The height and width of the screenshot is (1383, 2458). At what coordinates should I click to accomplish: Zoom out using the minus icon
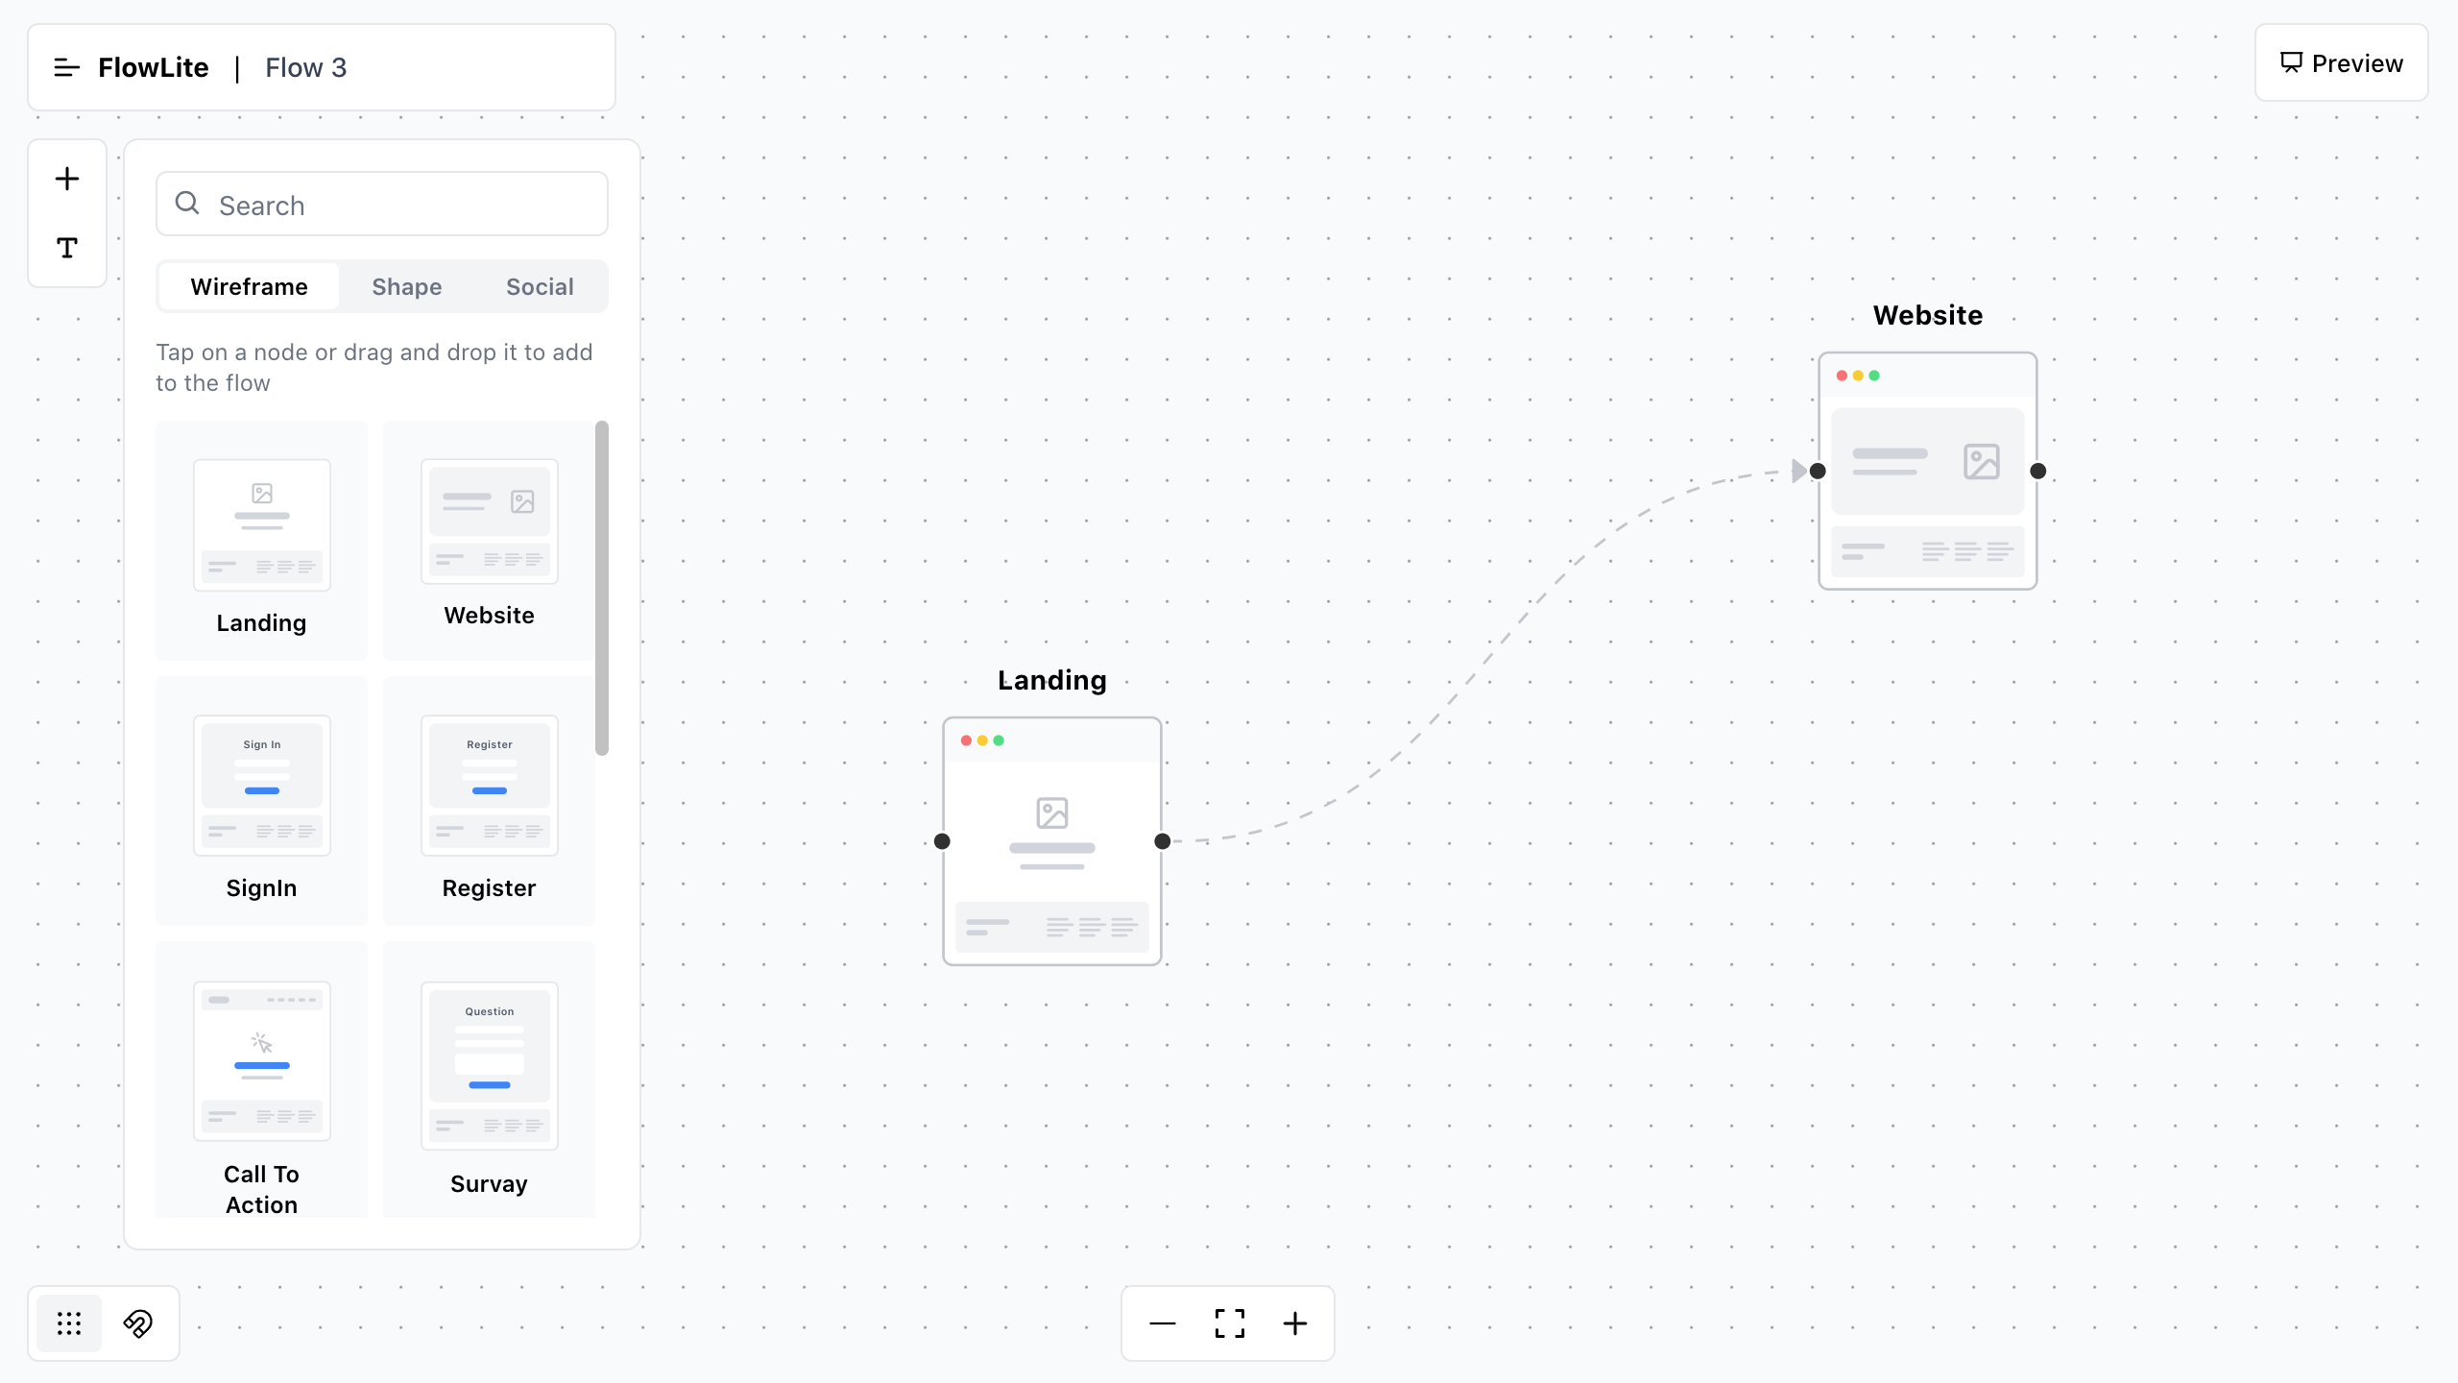point(1161,1322)
